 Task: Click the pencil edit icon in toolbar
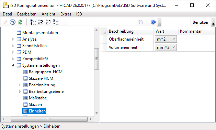(5, 22)
